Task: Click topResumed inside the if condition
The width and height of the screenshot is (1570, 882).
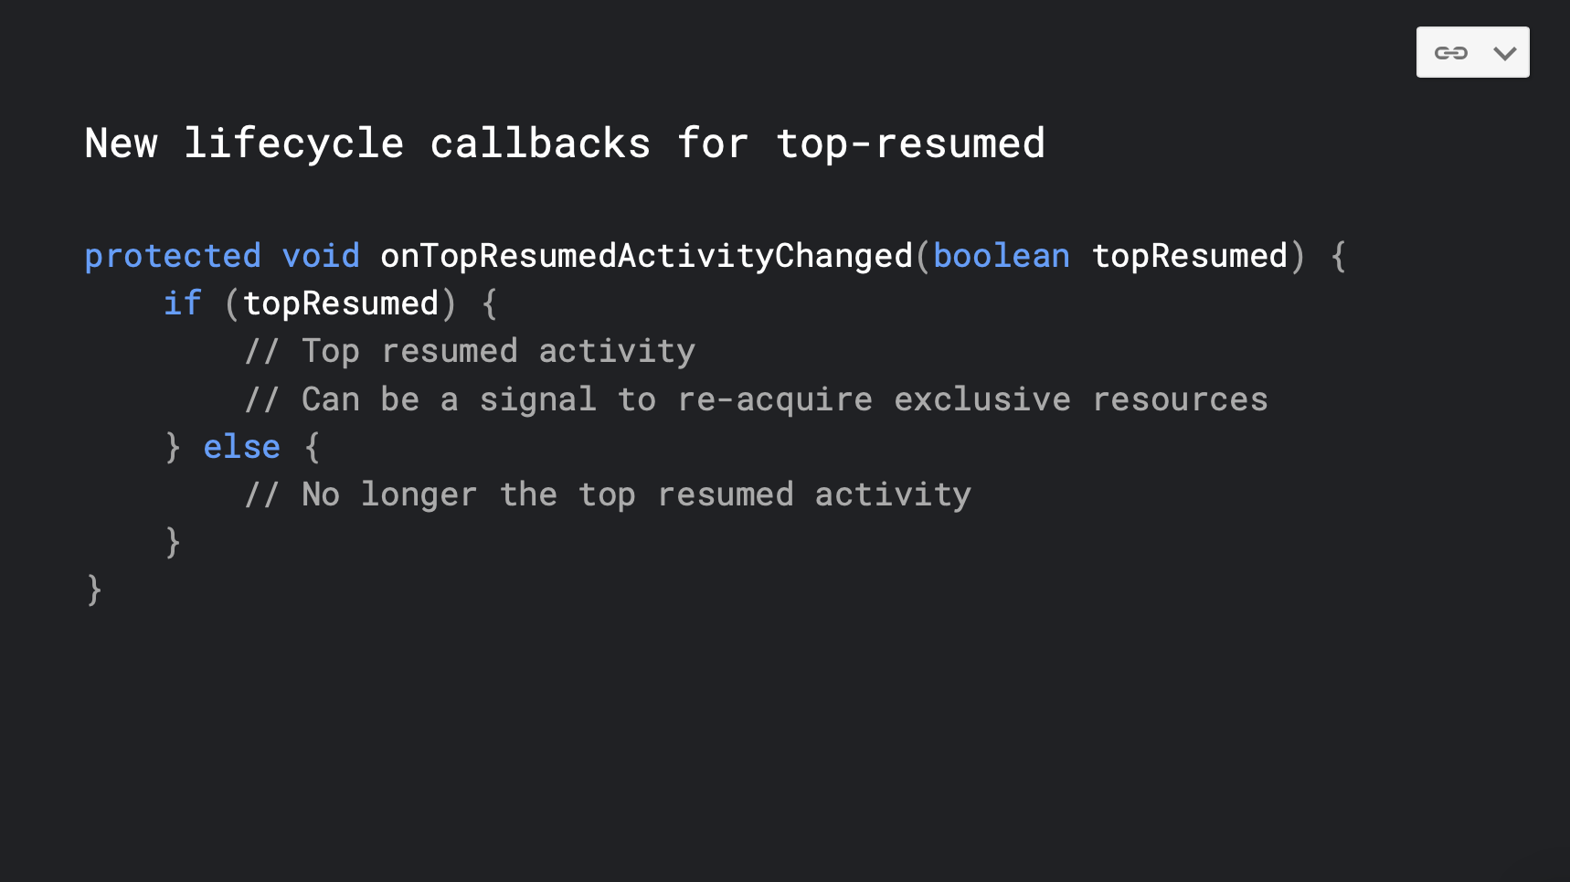Action: [341, 303]
